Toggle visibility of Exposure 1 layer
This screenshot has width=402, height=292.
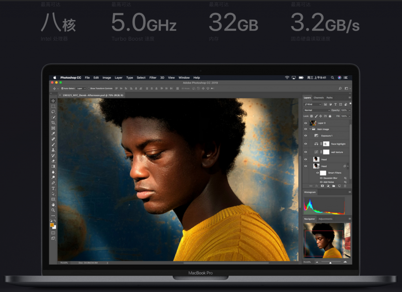305,136
